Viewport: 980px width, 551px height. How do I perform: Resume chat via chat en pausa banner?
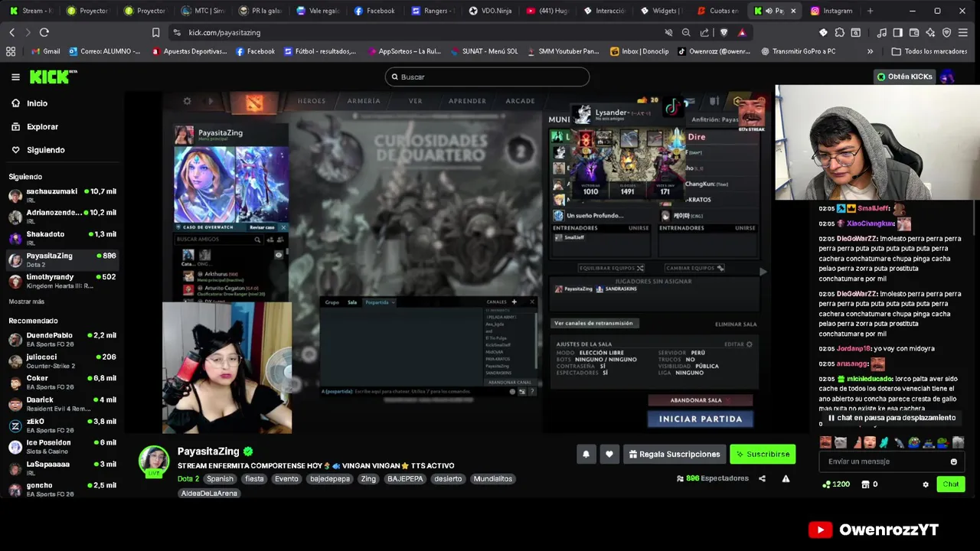pyautogui.click(x=892, y=418)
